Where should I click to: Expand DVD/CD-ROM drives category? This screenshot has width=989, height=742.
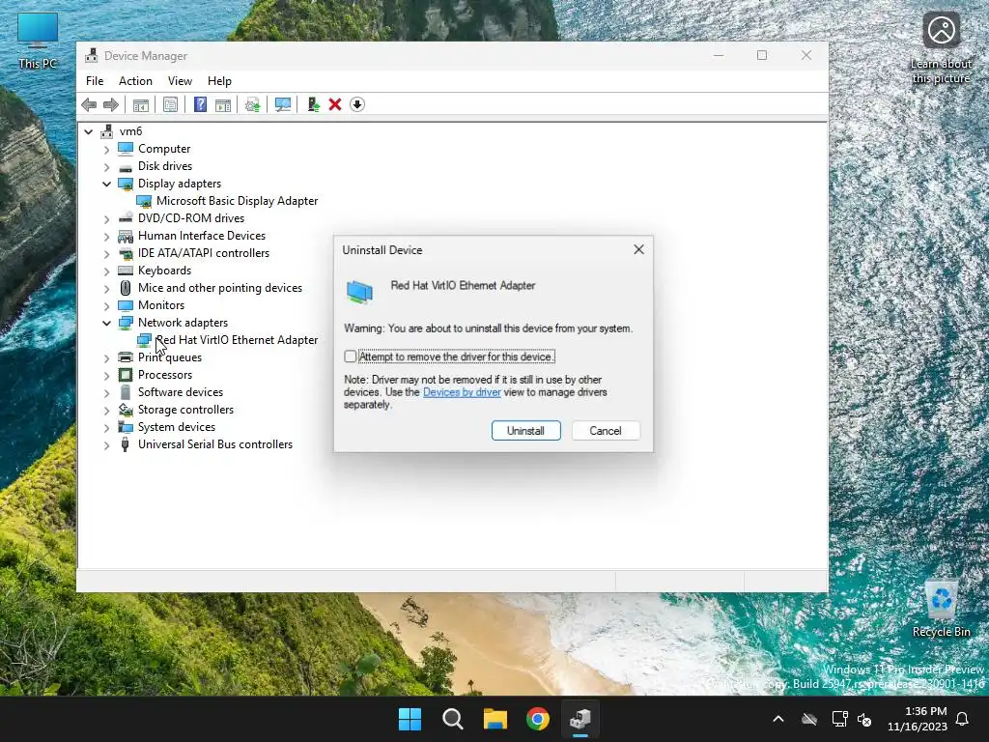pyautogui.click(x=106, y=219)
